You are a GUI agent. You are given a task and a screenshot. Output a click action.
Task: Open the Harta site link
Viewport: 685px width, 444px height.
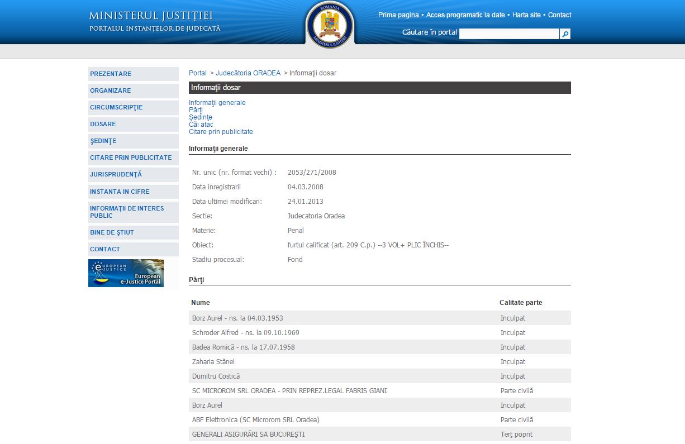tap(526, 15)
